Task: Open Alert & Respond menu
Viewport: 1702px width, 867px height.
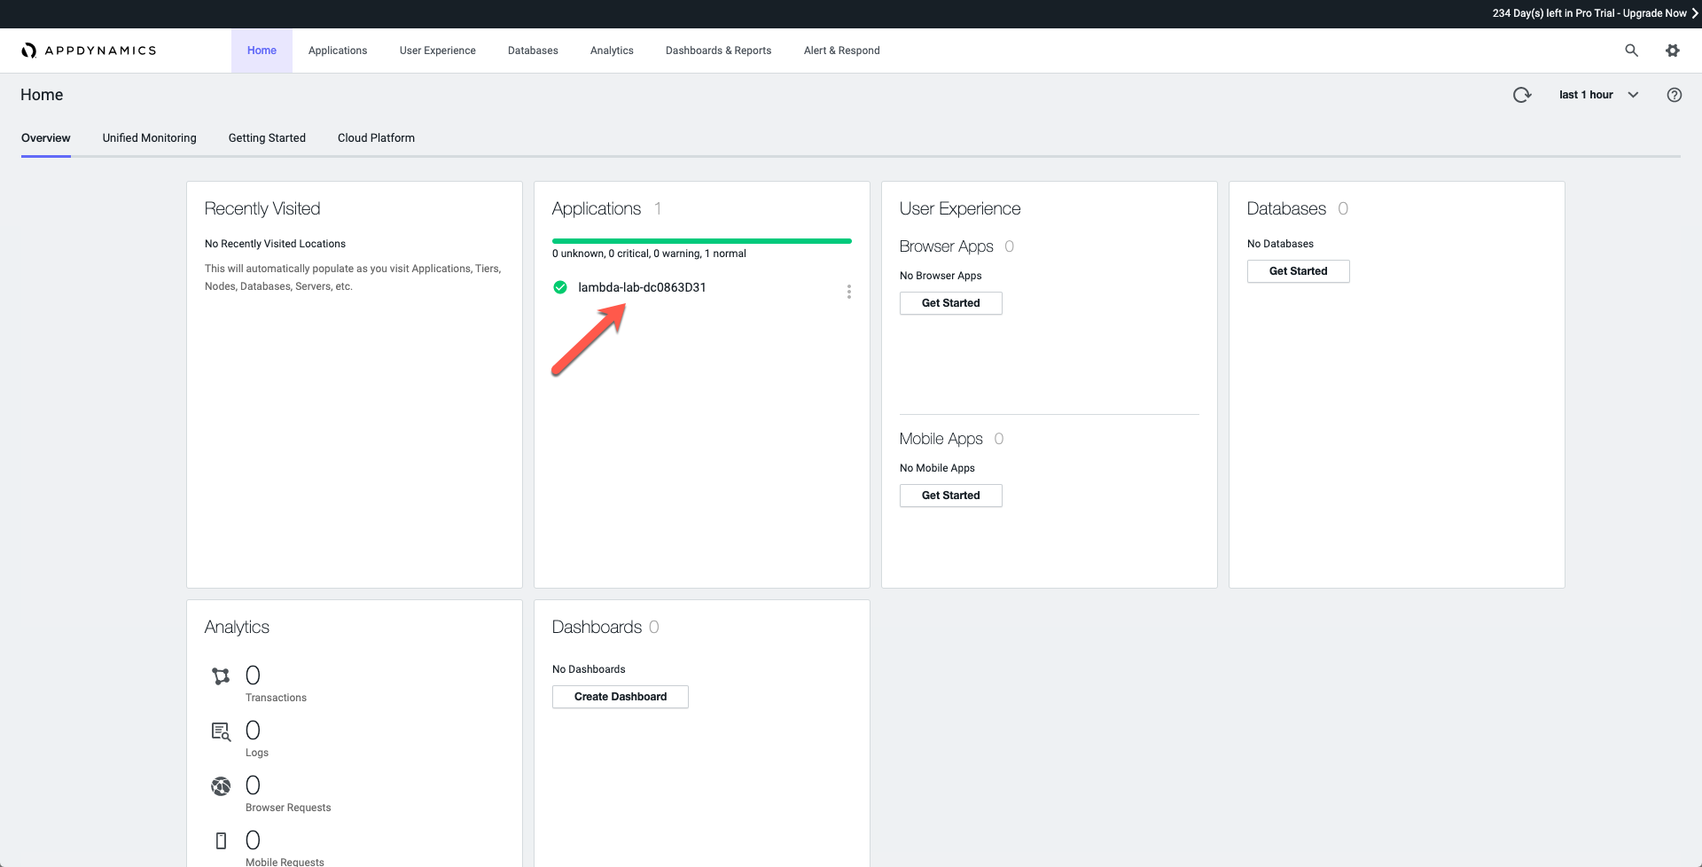Action: [842, 51]
